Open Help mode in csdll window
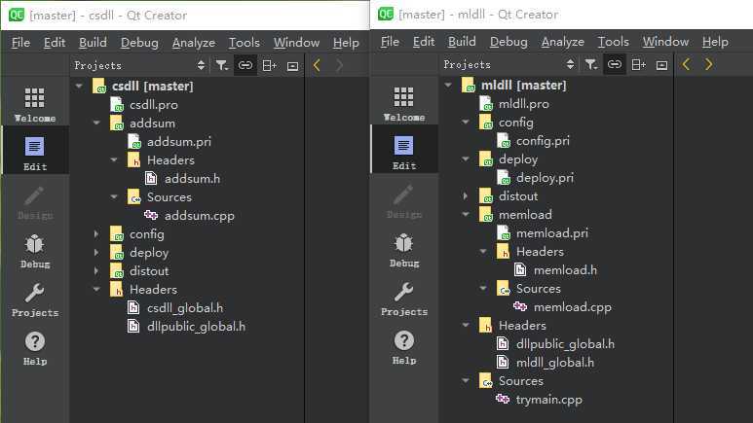This screenshot has height=423, width=753. point(34,348)
